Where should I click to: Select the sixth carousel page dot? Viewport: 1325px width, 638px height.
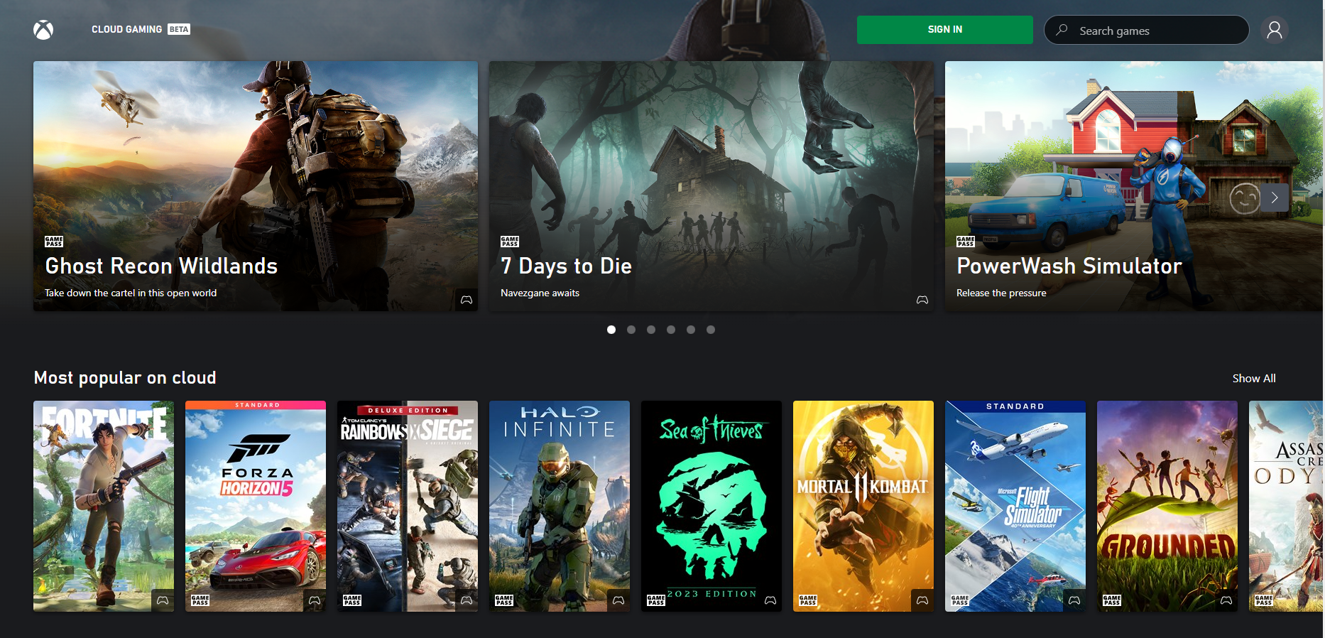(x=711, y=330)
